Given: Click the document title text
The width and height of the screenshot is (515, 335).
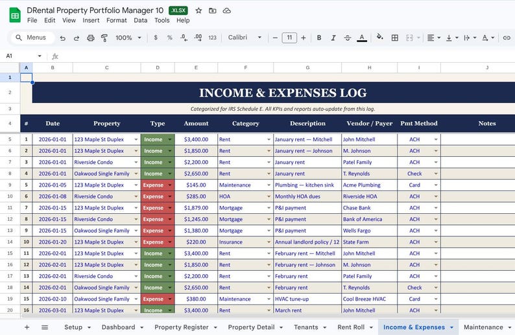Looking at the screenshot, I should tap(95, 10).
